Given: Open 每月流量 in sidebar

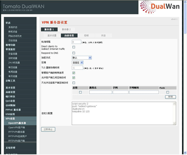Looking at the screenshot, I should [13, 76].
